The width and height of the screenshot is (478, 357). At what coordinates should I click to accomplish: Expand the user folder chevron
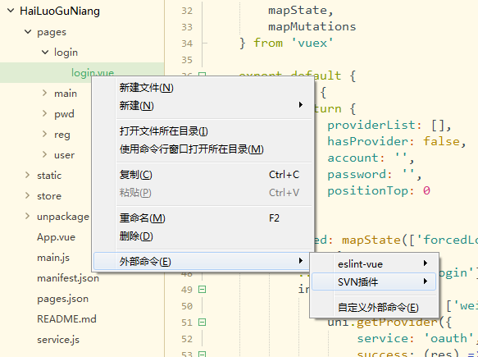(45, 154)
